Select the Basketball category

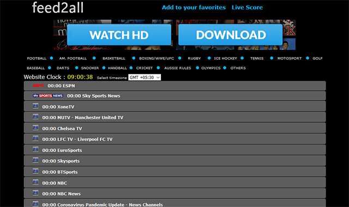coord(114,58)
